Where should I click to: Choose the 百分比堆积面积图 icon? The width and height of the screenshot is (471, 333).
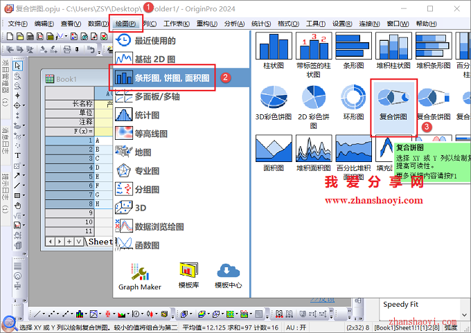pos(353,148)
